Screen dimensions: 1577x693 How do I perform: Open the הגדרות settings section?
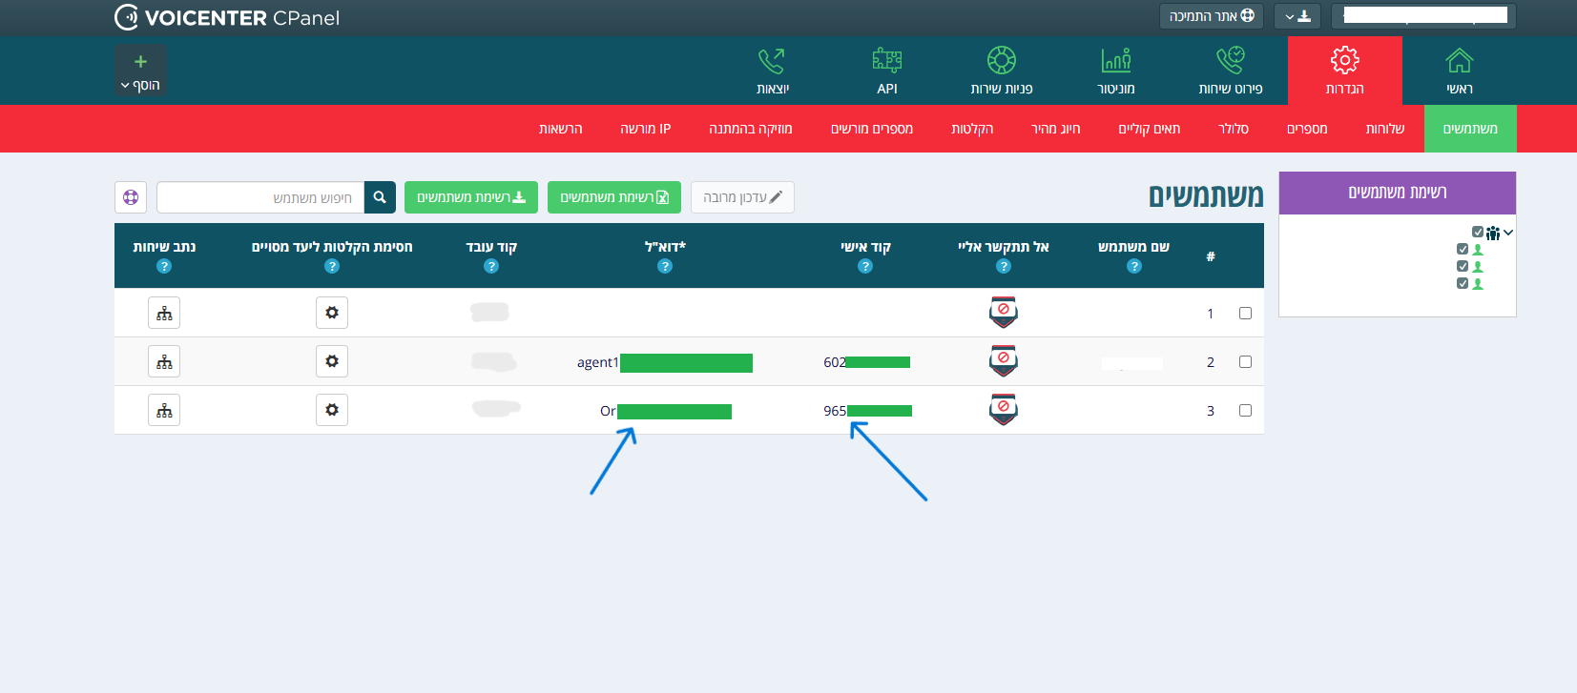1344,71
